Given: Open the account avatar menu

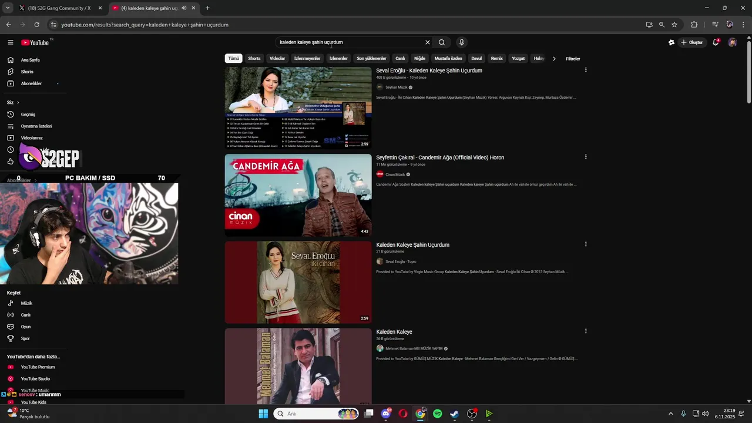Looking at the screenshot, I should coord(732,42).
